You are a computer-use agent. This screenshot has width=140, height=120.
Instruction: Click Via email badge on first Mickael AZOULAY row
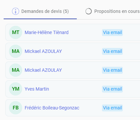pos(112,51)
